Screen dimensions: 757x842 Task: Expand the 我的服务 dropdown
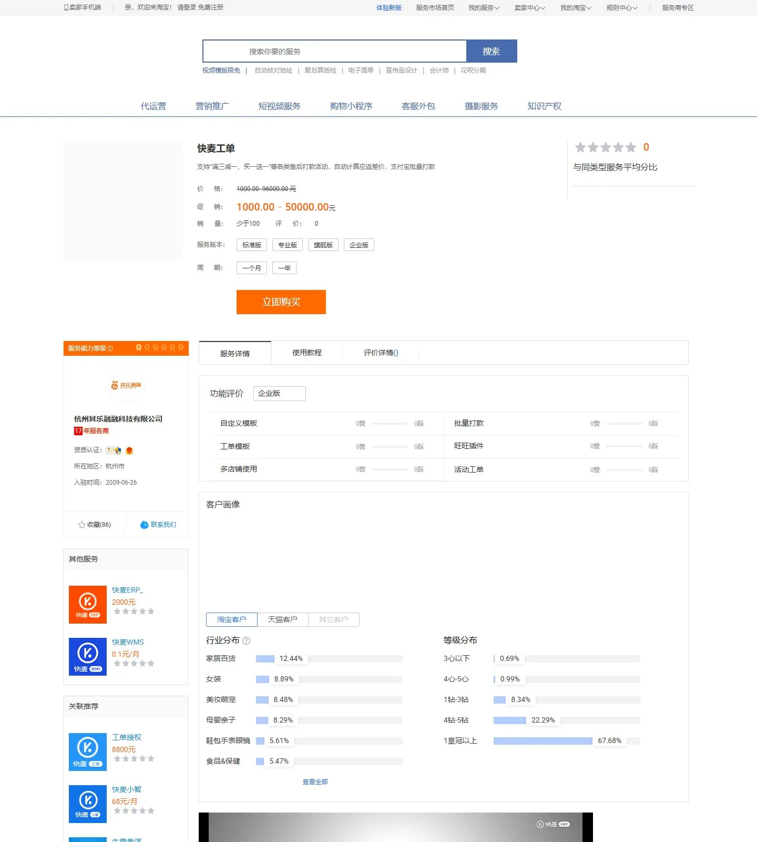coord(484,8)
